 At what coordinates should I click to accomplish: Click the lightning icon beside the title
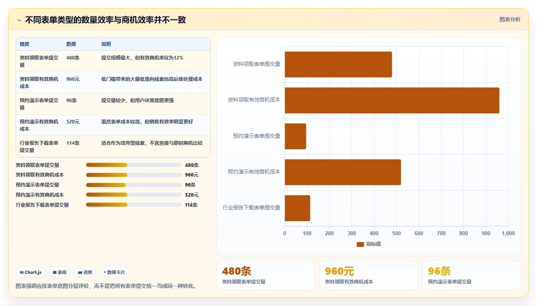tap(19, 20)
